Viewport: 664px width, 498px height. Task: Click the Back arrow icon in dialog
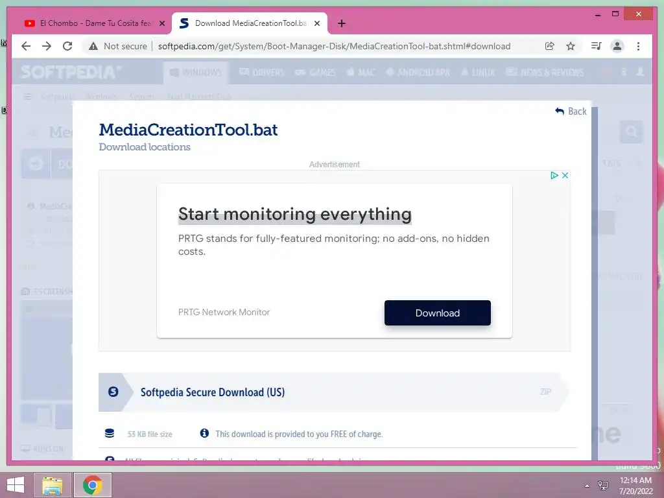(x=560, y=112)
